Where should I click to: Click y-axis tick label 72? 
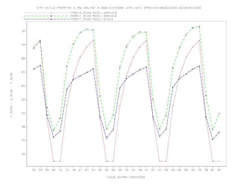[x=23, y=45]
